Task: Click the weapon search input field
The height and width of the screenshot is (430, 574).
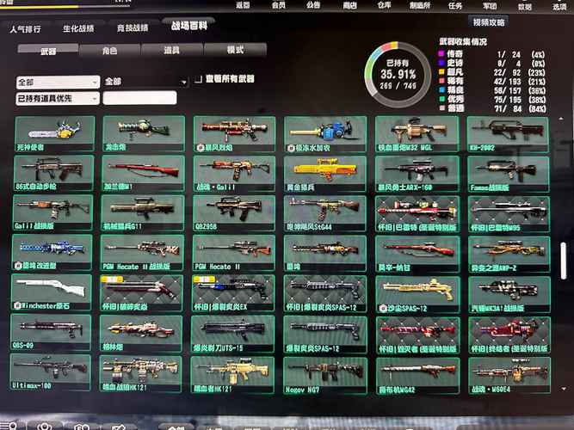Action: point(139,98)
